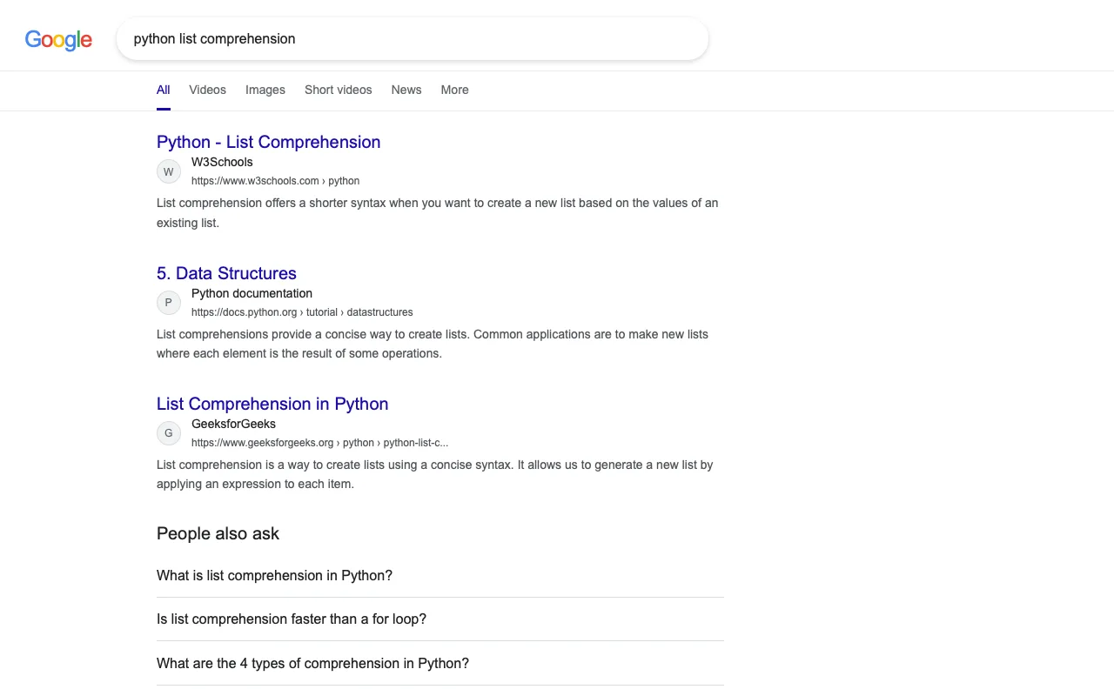Click the GeeksforGeeks snippet about concise syntax

point(435,474)
